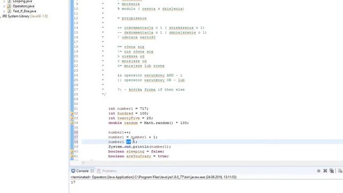The width and height of the screenshot is (343, 193).
Task: Click variable 'random' on line 34
Action: coord(131,123)
